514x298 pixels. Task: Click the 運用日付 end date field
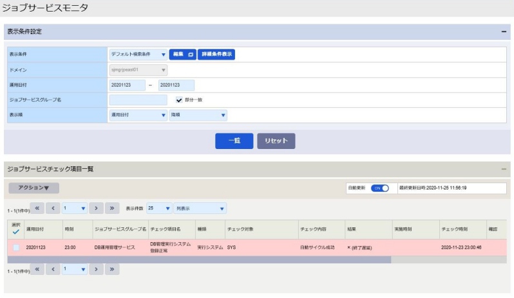click(x=176, y=85)
